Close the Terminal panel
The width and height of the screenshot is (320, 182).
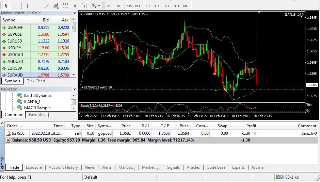[x=2, y=123]
